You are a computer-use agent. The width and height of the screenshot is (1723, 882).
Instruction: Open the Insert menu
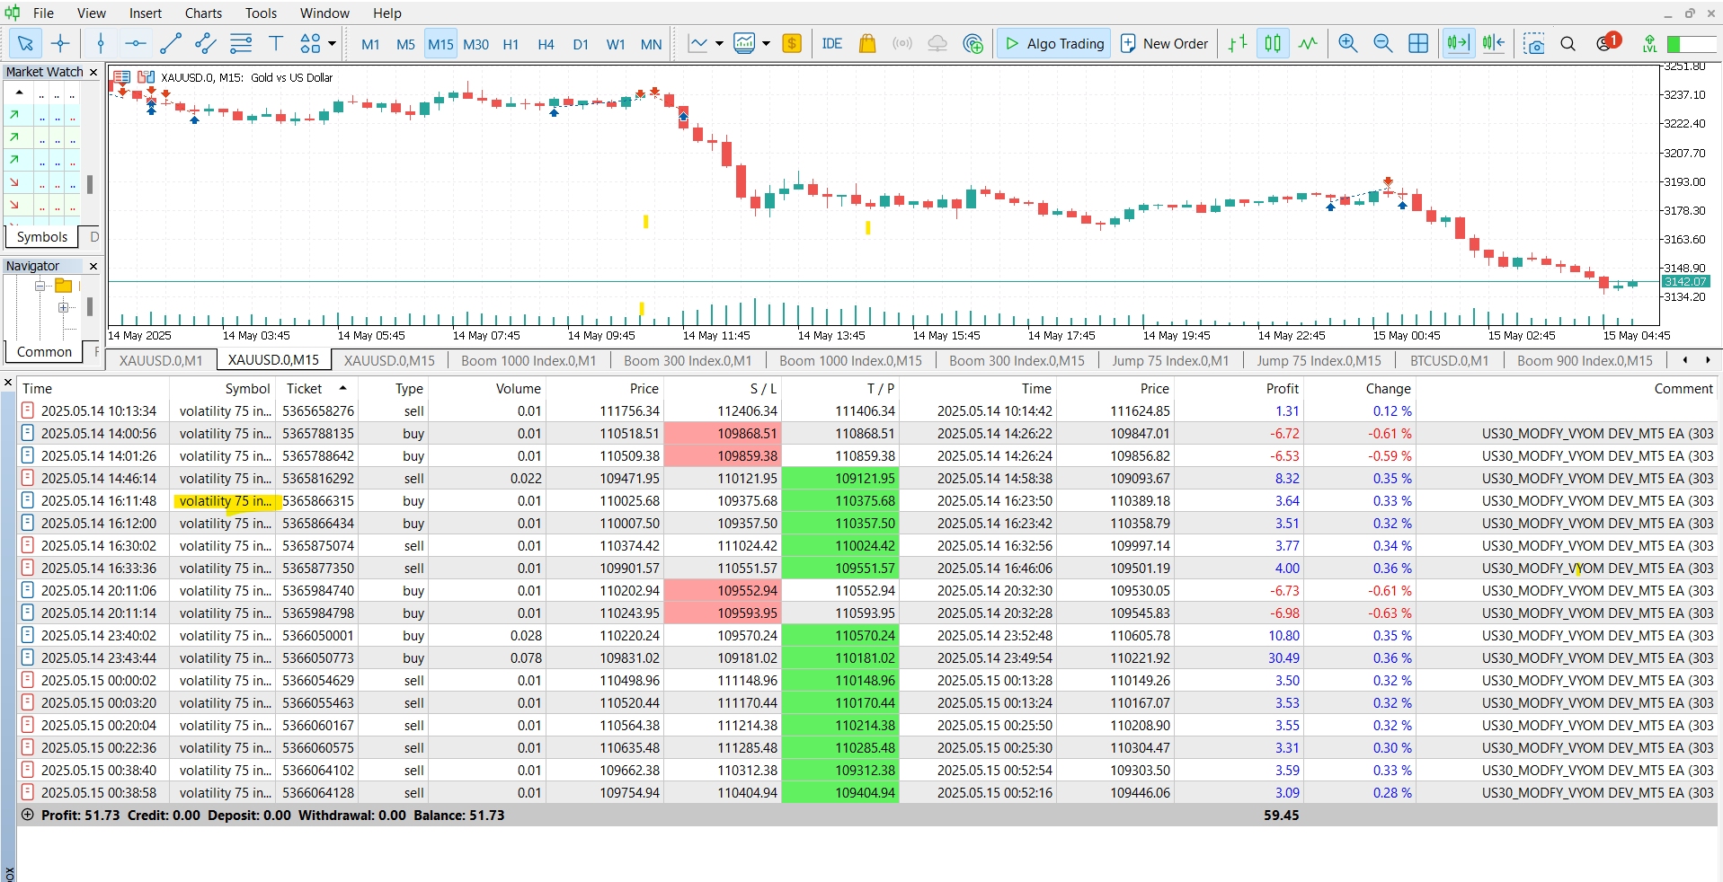click(146, 13)
